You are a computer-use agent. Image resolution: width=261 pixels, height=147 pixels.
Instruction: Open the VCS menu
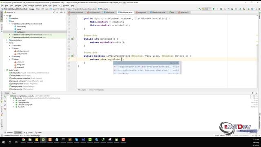tap(60, 5)
